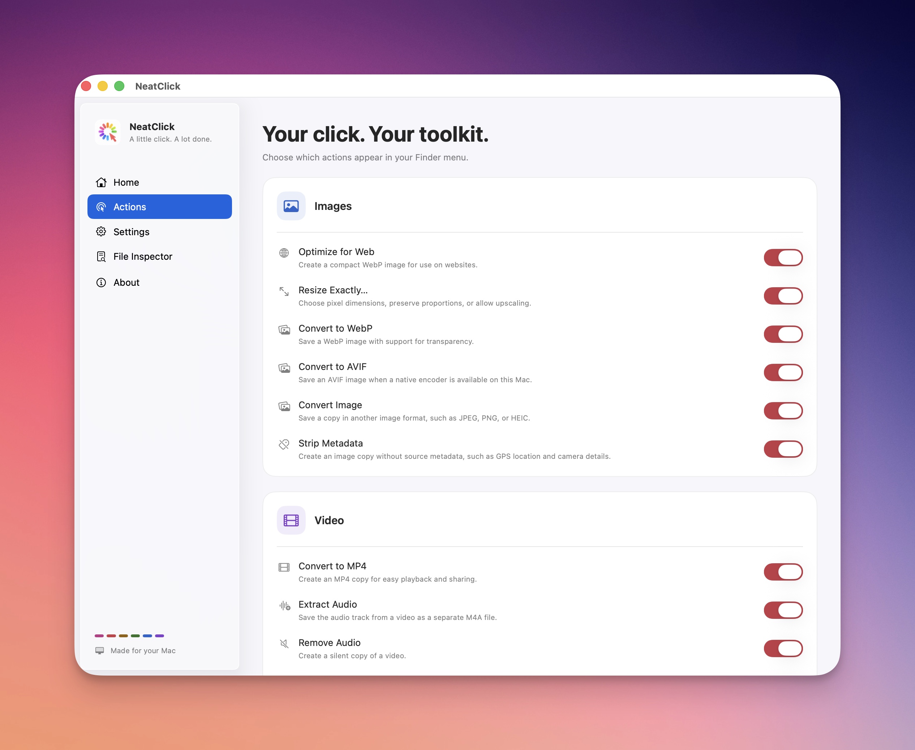Click the image stack icon beside Convert Image
This screenshot has height=750, width=915.
(284, 406)
